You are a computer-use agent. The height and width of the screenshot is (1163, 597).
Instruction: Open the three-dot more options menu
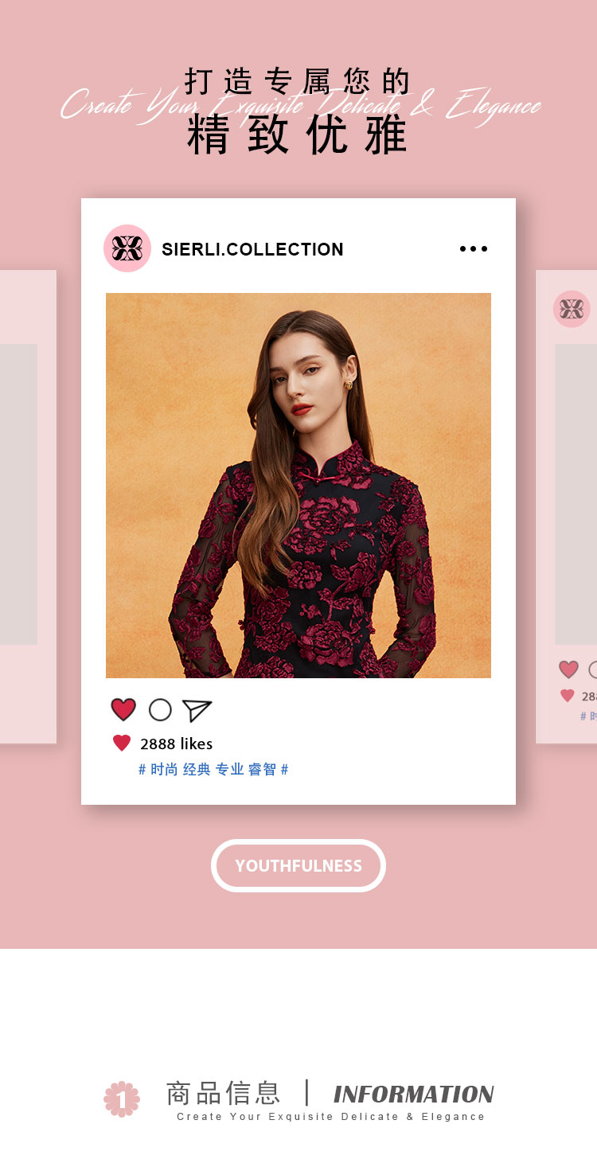474,249
